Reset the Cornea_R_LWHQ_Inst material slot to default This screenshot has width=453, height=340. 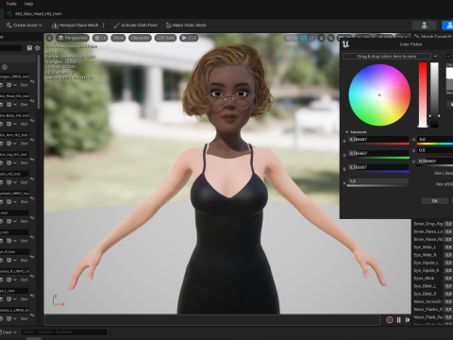(x=32, y=277)
